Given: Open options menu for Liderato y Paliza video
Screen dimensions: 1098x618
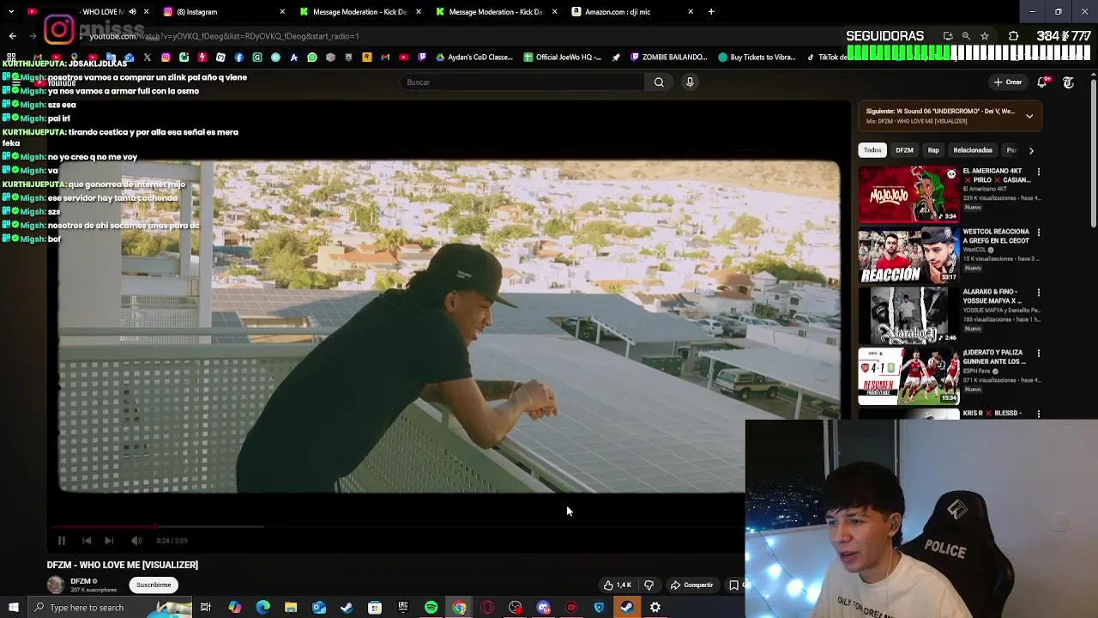Looking at the screenshot, I should [x=1039, y=354].
